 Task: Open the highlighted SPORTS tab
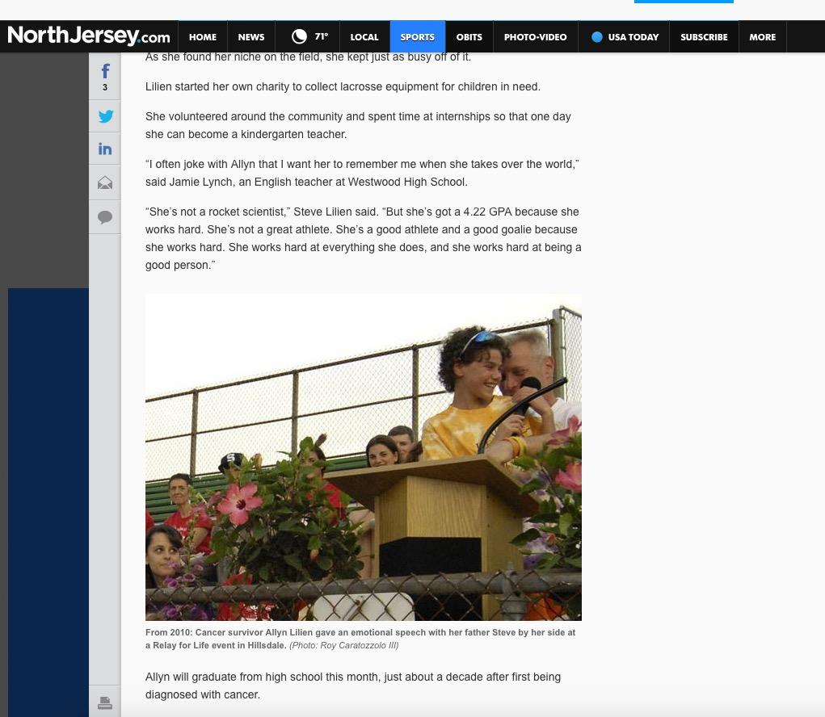click(417, 37)
